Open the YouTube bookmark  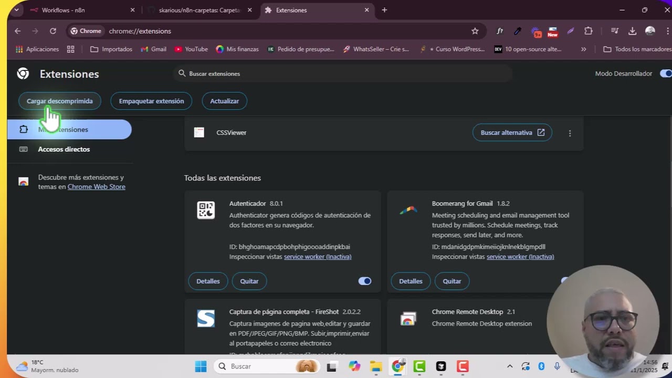191,49
